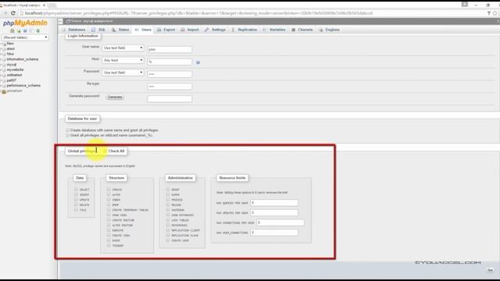Reload navigation panel with green refresh icon
Viewport: 500px width, 281px height.
click(x=38, y=31)
